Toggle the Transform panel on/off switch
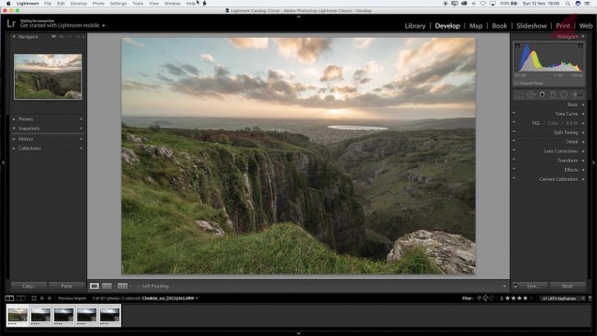The image size is (597, 336). pos(514,160)
